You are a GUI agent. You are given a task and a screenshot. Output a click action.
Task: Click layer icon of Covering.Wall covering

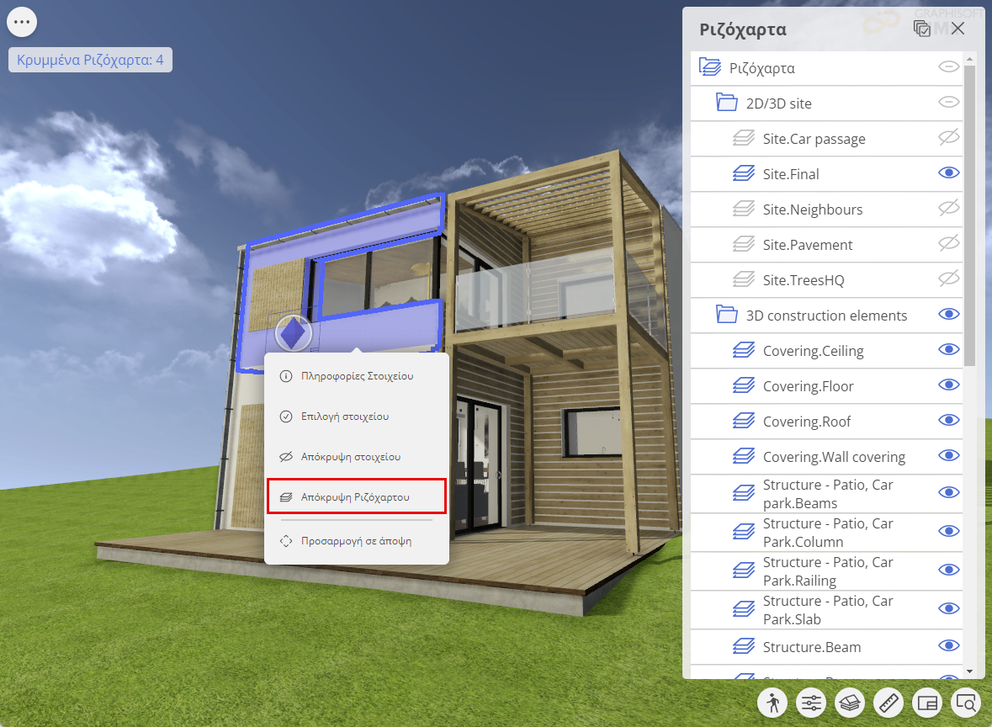tap(744, 456)
